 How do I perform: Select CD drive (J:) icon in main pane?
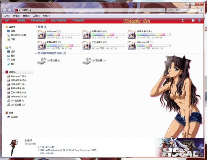click(x=87, y=61)
